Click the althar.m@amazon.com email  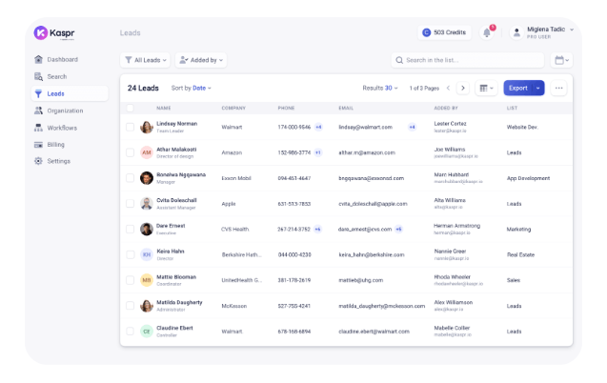[x=367, y=152]
